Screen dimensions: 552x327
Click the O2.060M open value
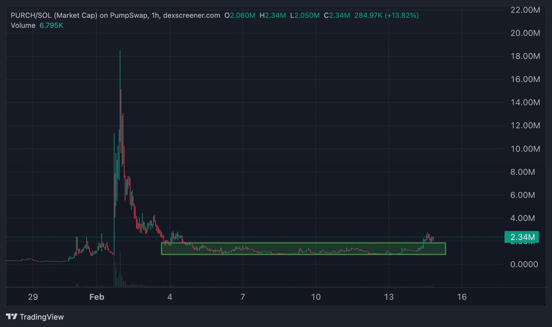[240, 16]
